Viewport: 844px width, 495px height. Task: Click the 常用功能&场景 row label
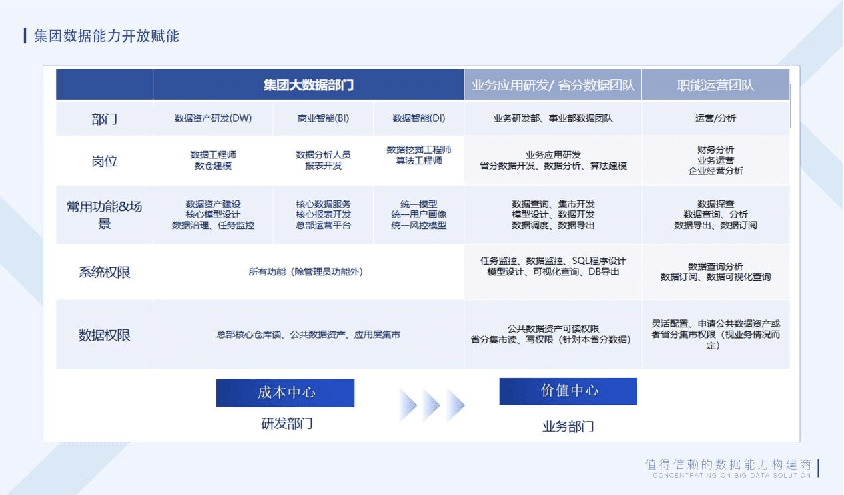(105, 215)
